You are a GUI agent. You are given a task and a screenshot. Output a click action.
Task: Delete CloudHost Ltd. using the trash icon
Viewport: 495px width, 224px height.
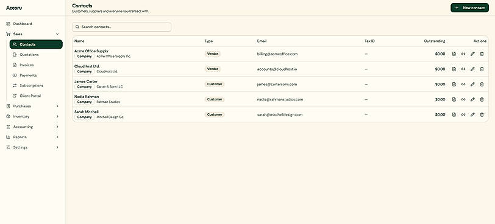click(482, 69)
